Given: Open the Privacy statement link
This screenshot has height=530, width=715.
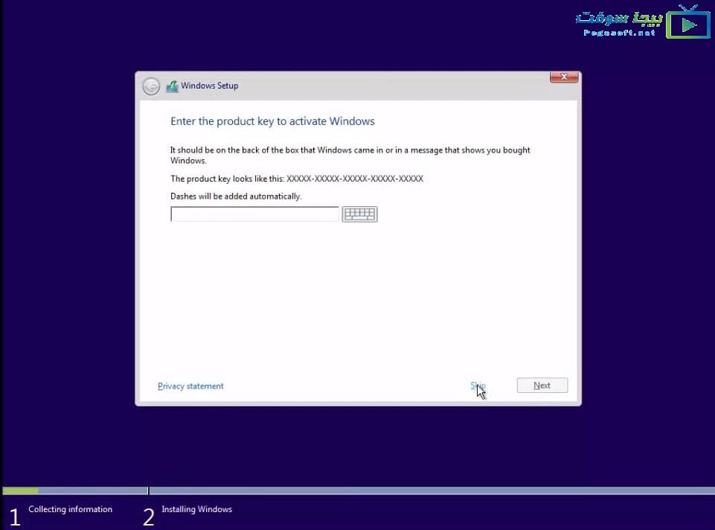Looking at the screenshot, I should (190, 386).
